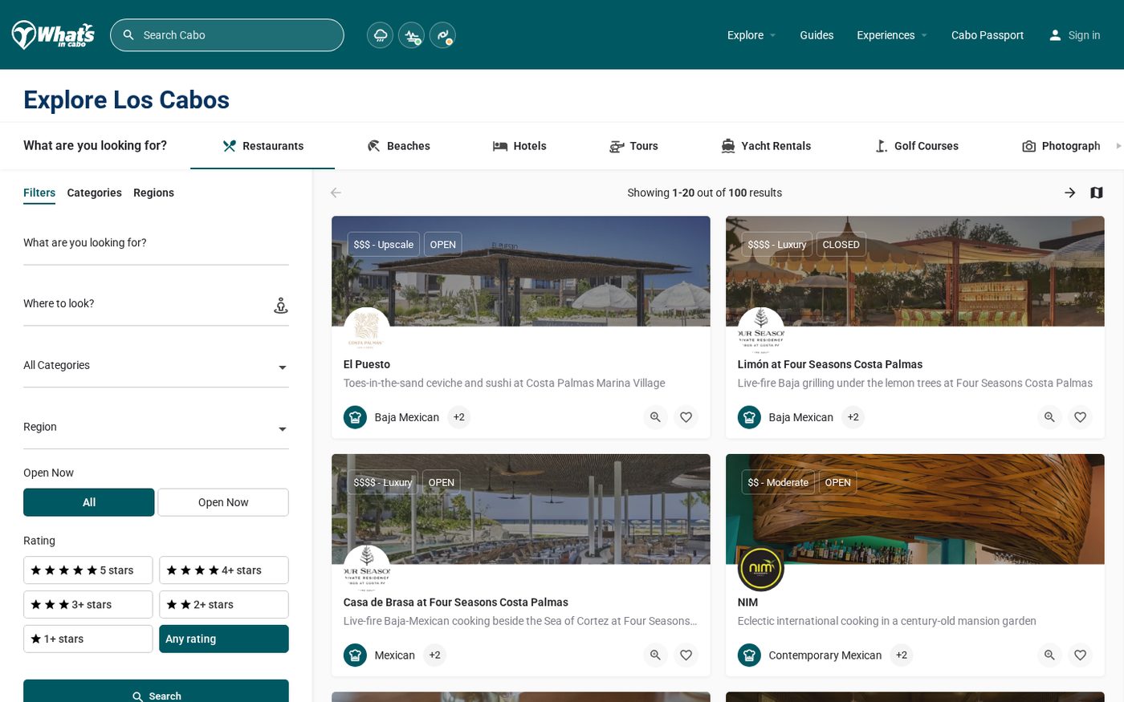The image size is (1124, 702).
Task: Click the Sign in link
Action: (1075, 35)
